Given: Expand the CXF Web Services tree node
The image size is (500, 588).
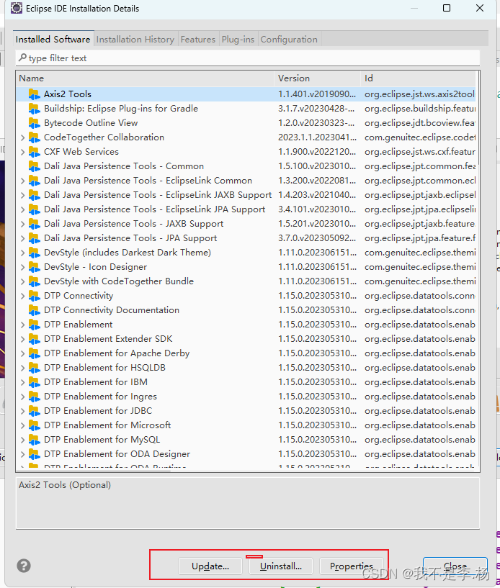Looking at the screenshot, I should coord(22,152).
